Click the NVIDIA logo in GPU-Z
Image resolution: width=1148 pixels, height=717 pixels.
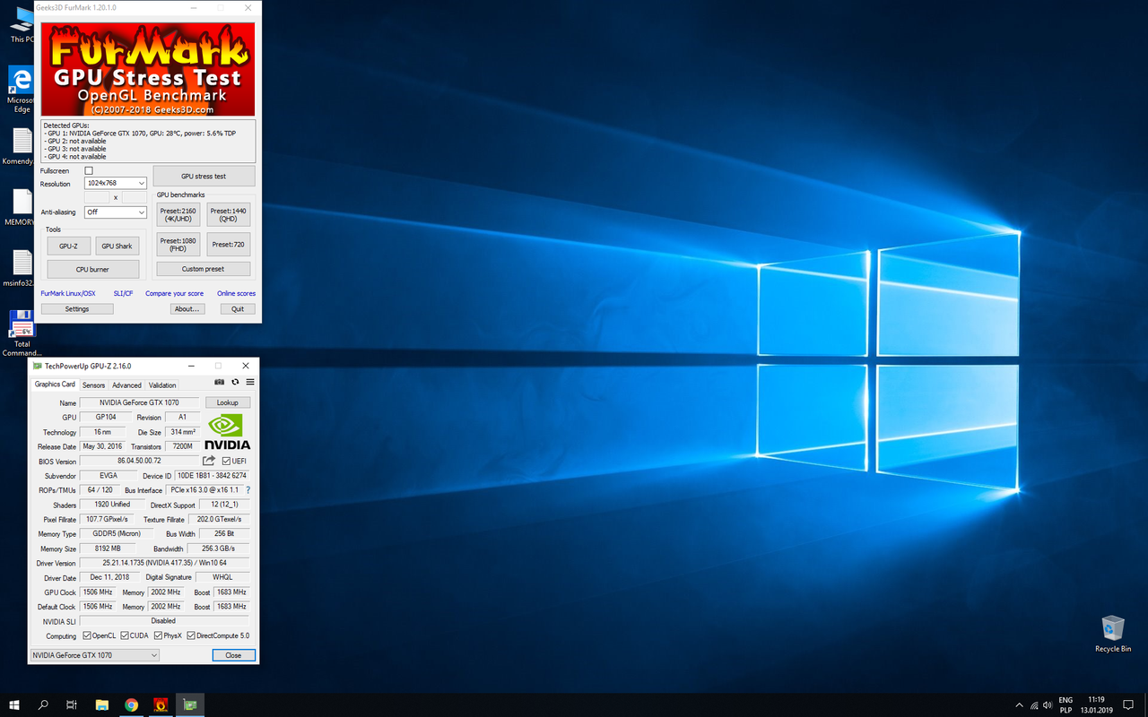228,432
